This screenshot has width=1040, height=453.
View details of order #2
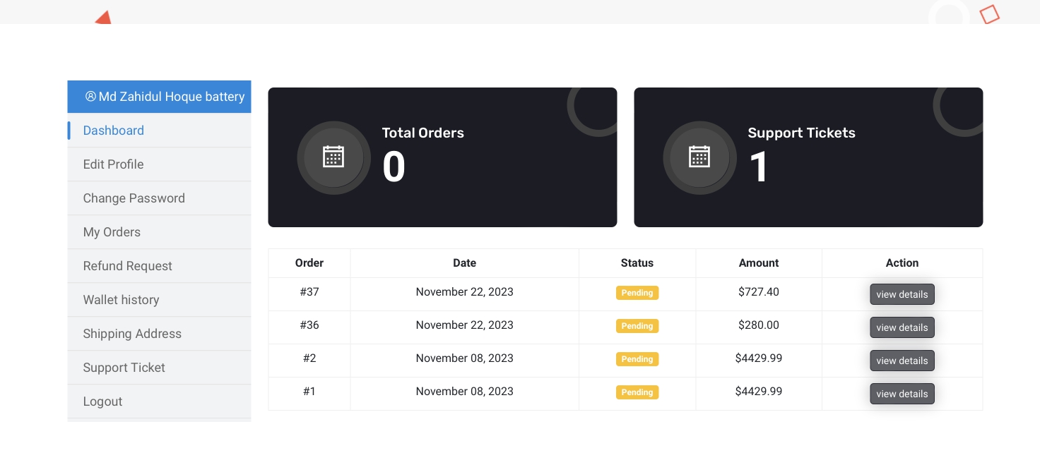pyautogui.click(x=902, y=361)
